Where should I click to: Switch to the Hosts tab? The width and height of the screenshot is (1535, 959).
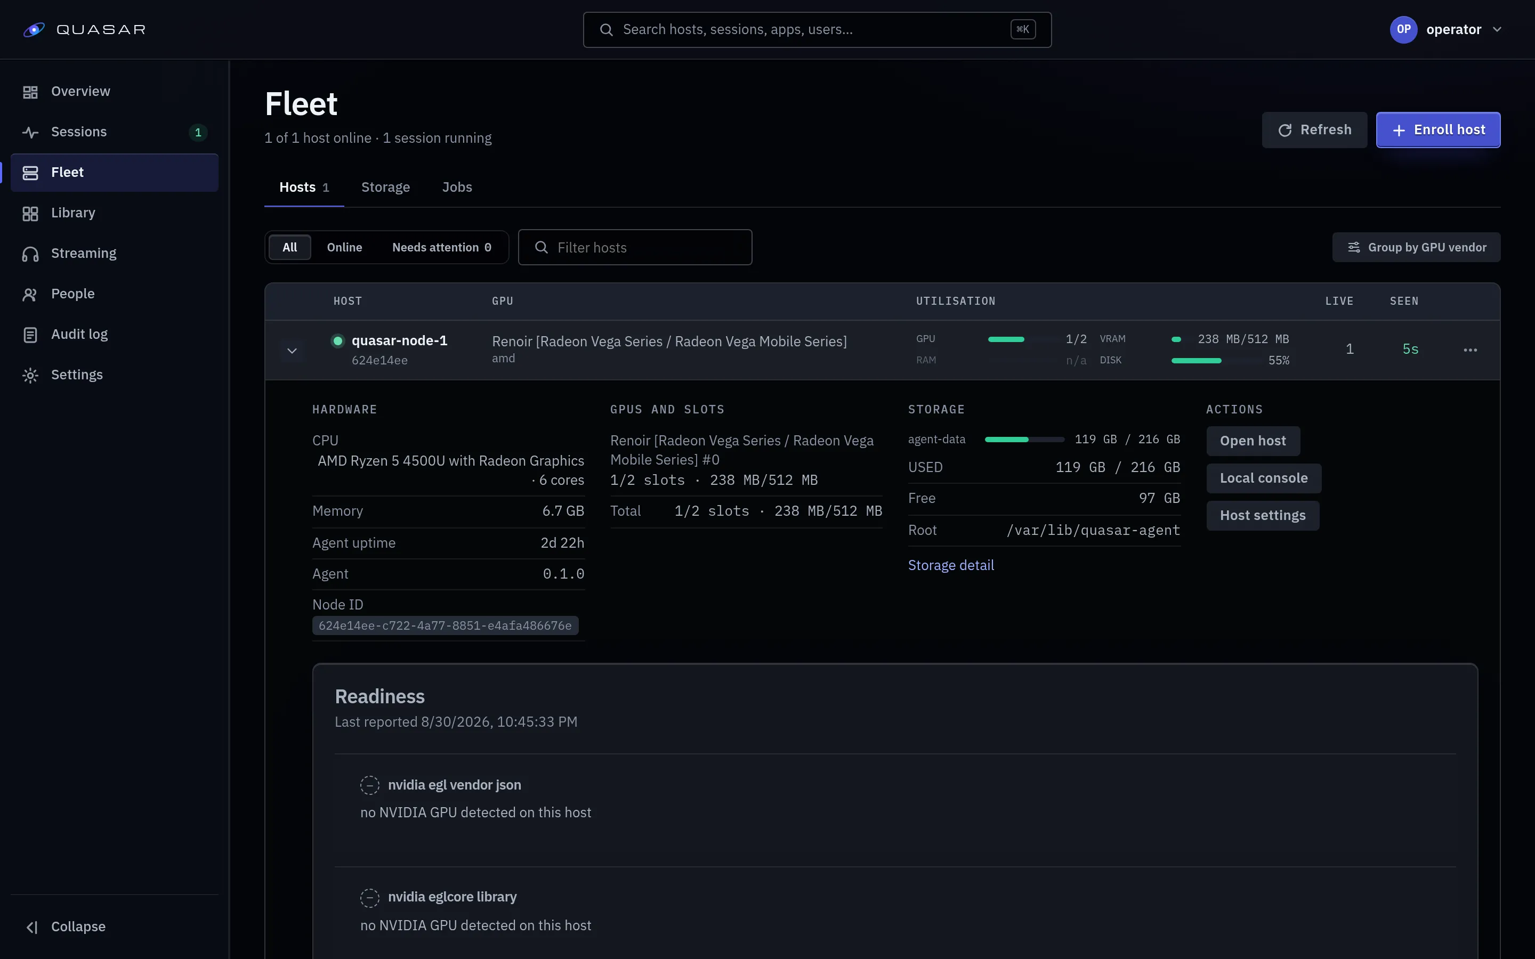point(304,188)
